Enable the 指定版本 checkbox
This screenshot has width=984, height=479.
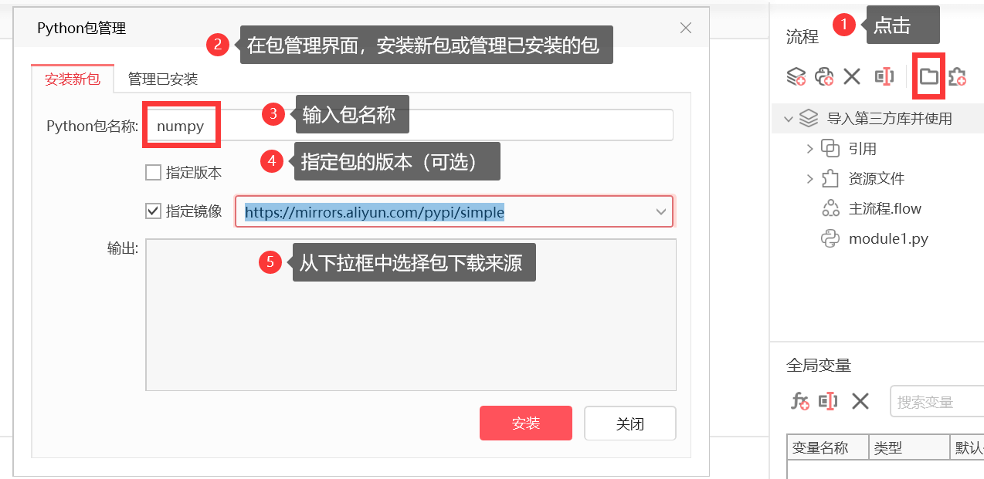pyautogui.click(x=153, y=173)
